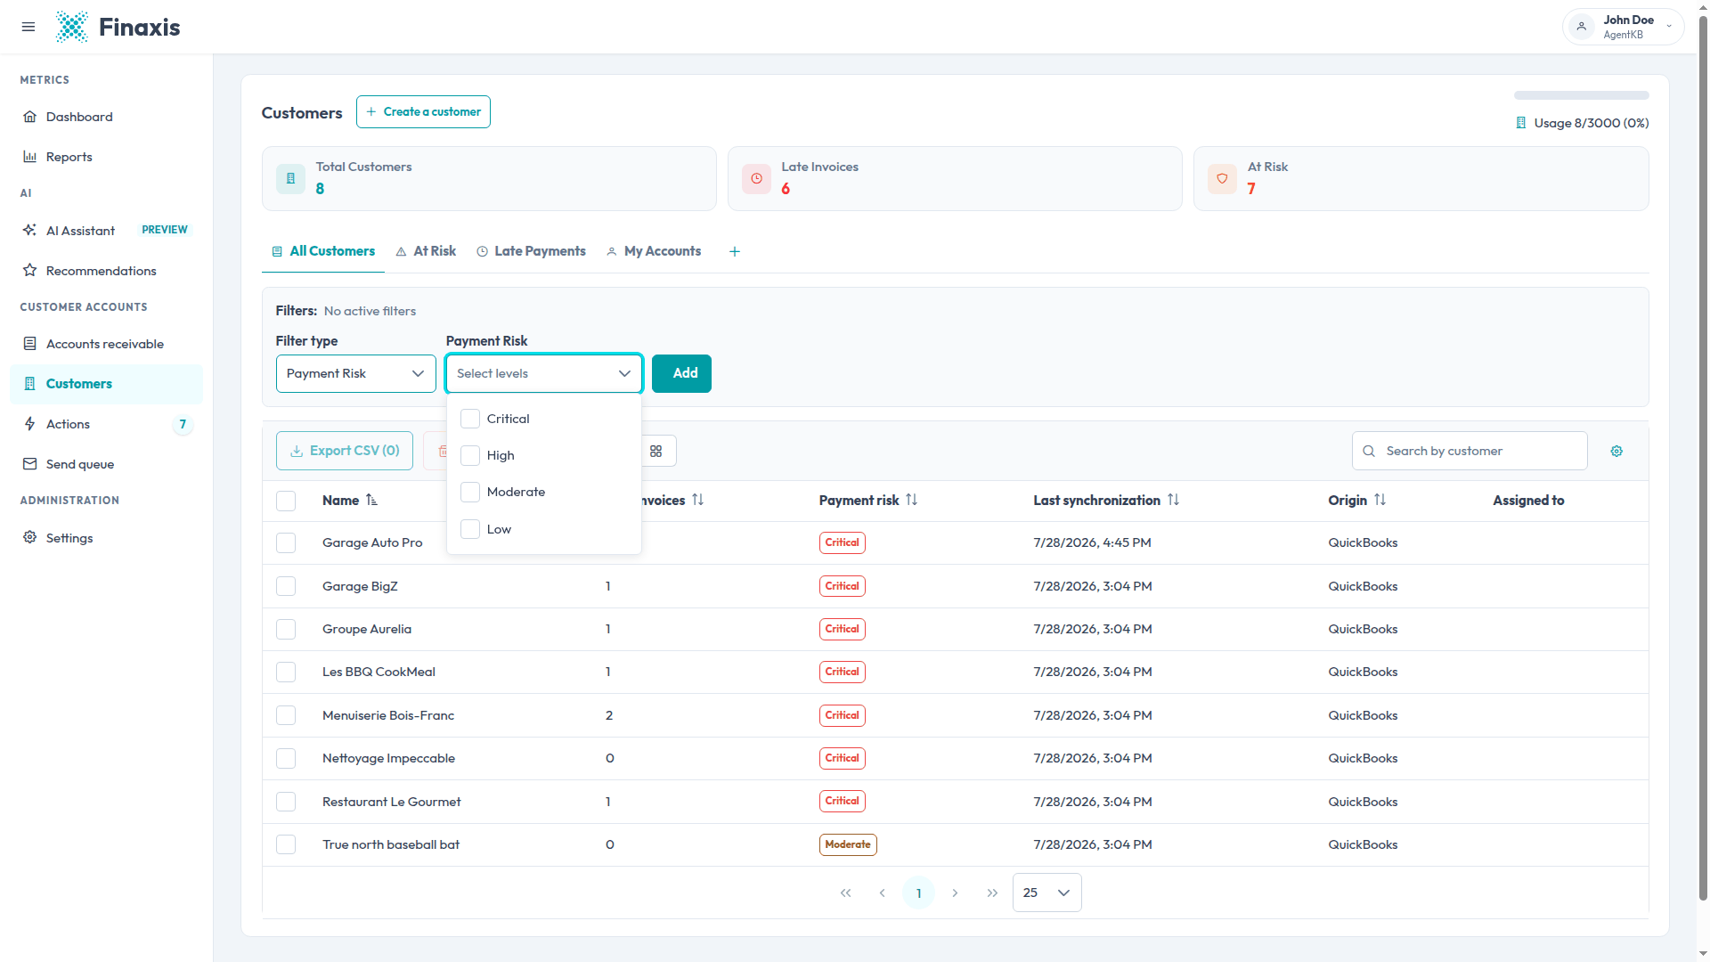Open Recommendations in the sidebar
1710x962 pixels.
tap(106, 271)
